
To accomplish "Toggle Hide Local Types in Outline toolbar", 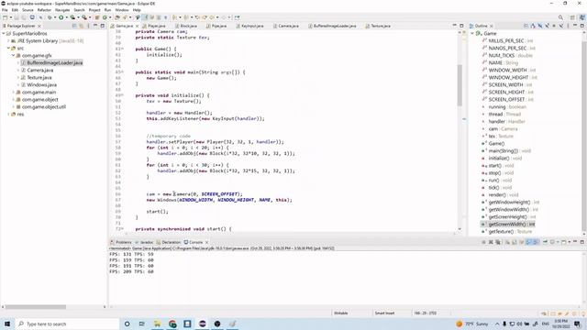I will (x=560, y=26).
